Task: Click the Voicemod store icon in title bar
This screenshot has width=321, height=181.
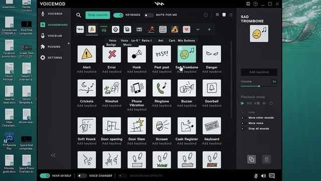Action: coord(248,4)
